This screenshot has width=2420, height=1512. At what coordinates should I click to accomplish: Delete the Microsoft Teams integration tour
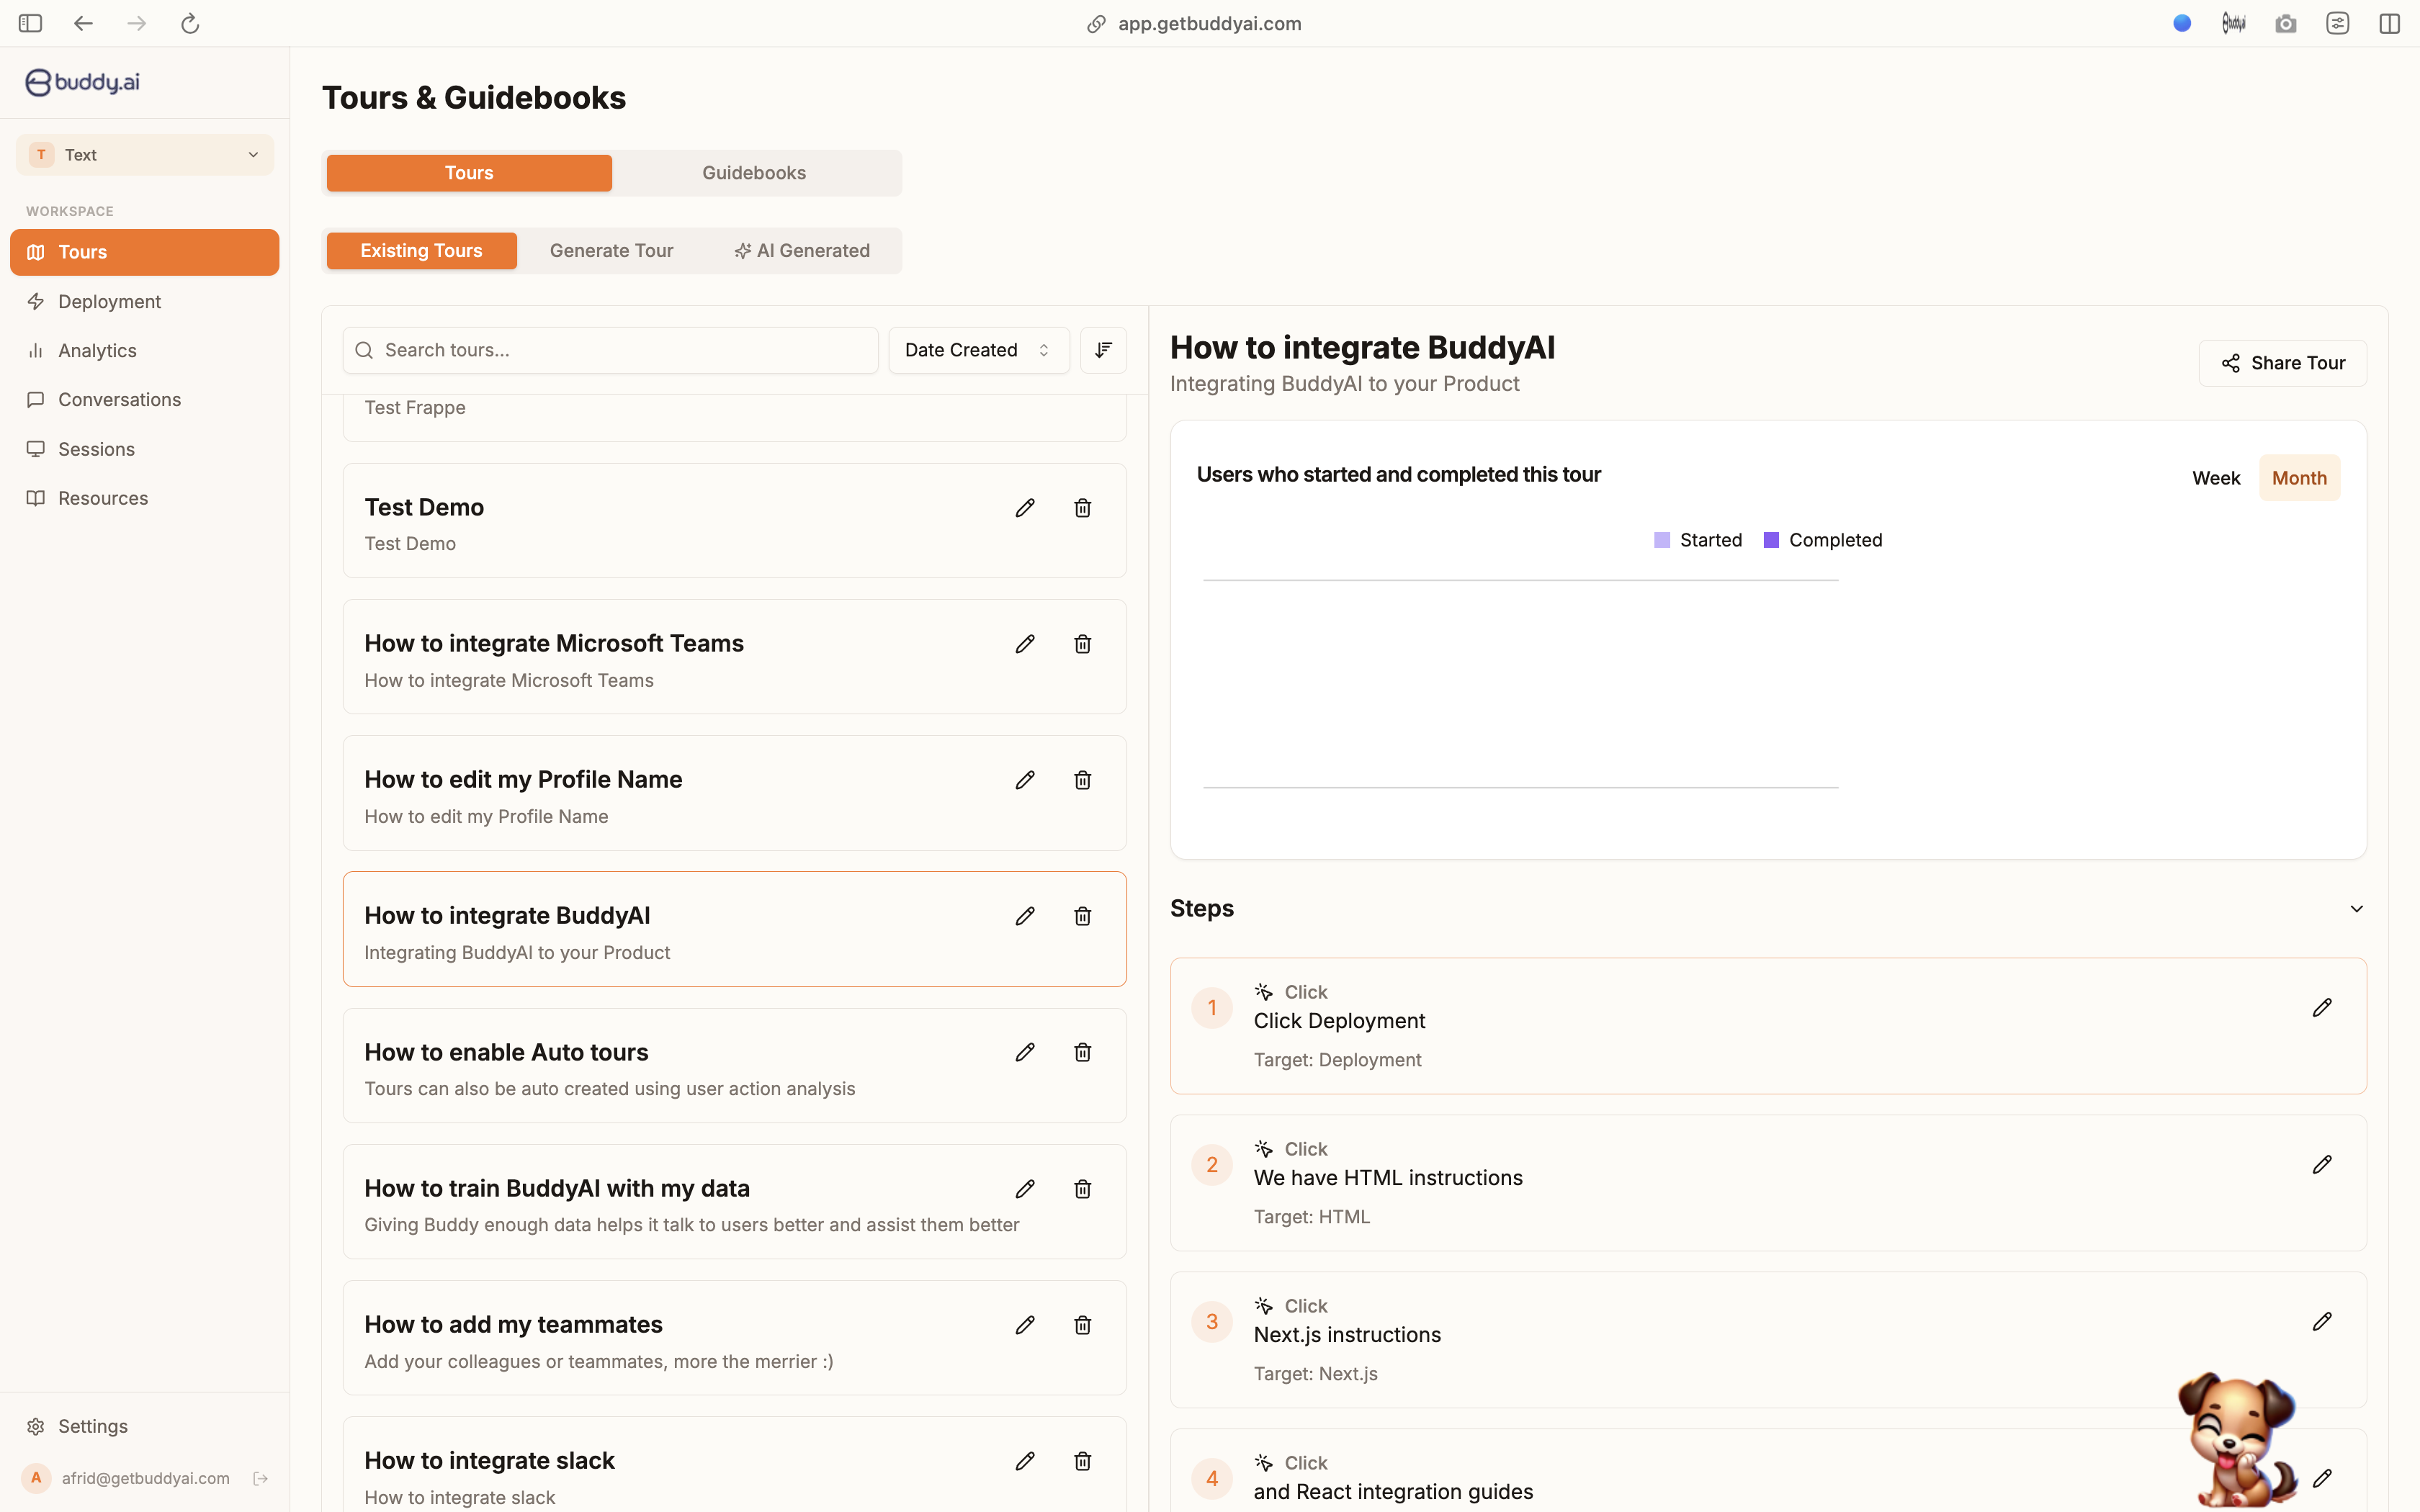click(x=1082, y=644)
